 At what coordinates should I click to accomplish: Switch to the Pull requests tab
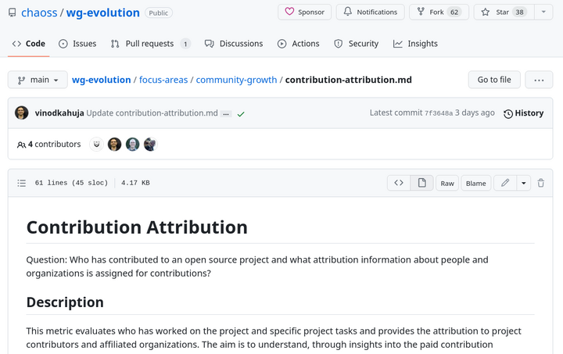(x=149, y=44)
